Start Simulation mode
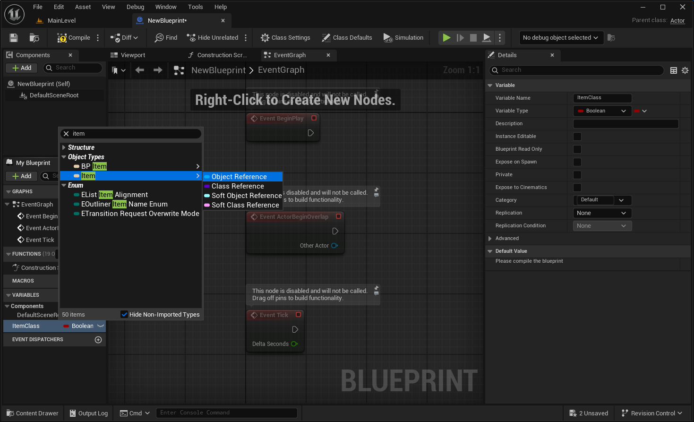 (403, 38)
